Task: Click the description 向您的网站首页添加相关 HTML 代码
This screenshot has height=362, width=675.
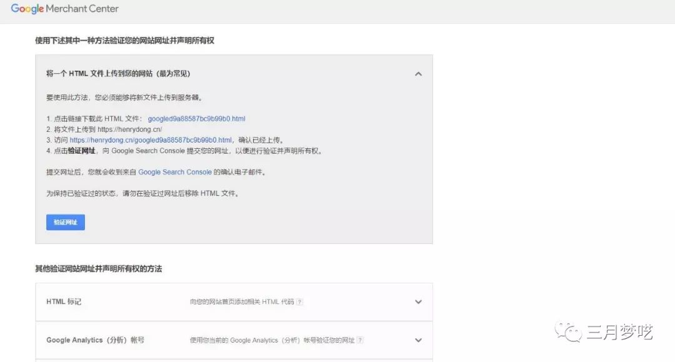Action: pyautogui.click(x=242, y=302)
